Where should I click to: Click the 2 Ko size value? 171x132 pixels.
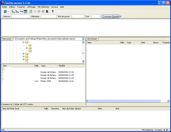(37, 81)
